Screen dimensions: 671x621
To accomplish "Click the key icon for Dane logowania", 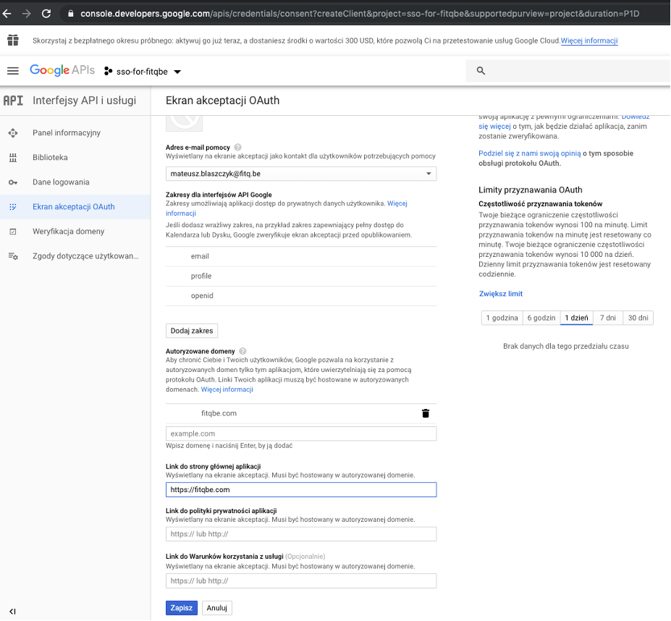I will [13, 182].
